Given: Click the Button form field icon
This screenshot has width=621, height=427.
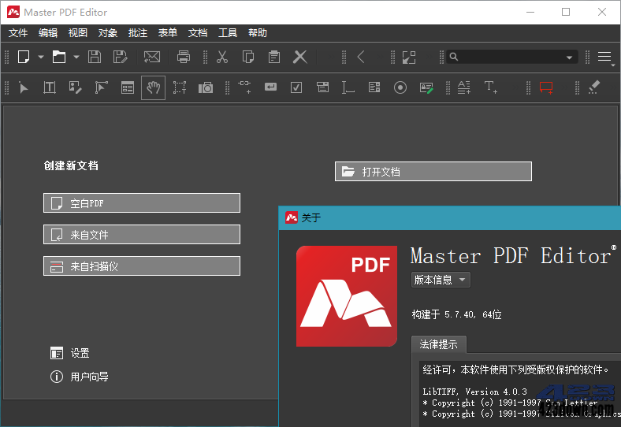Looking at the screenshot, I should pos(270,87).
